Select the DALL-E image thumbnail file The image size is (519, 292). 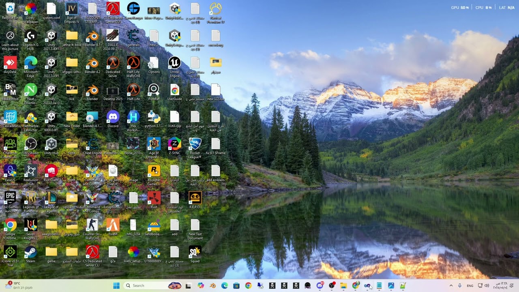(x=113, y=41)
